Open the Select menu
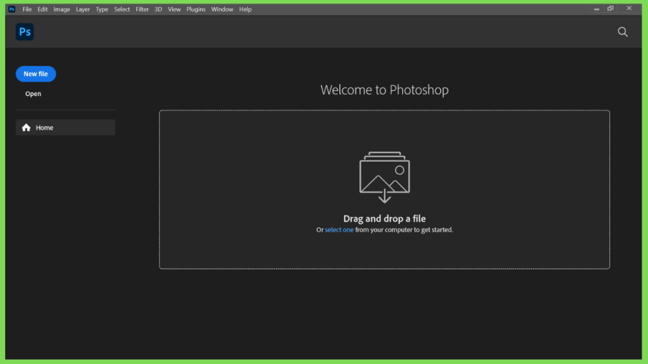This screenshot has height=364, width=648. click(x=122, y=9)
